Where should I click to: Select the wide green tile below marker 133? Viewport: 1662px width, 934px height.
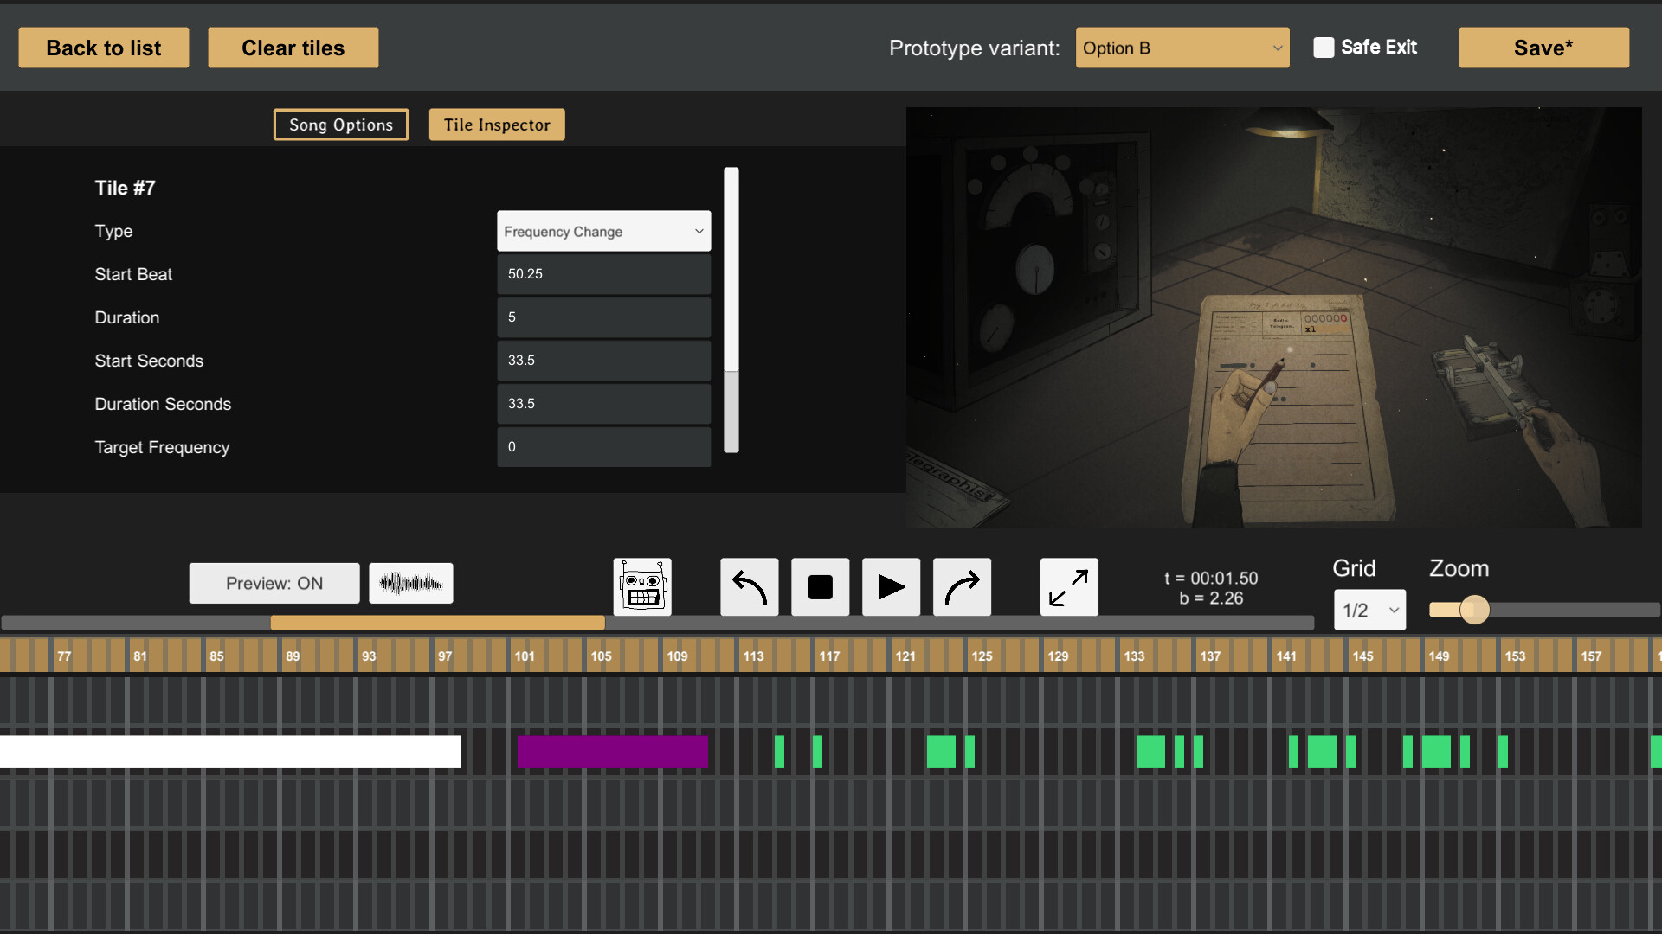coord(1150,752)
